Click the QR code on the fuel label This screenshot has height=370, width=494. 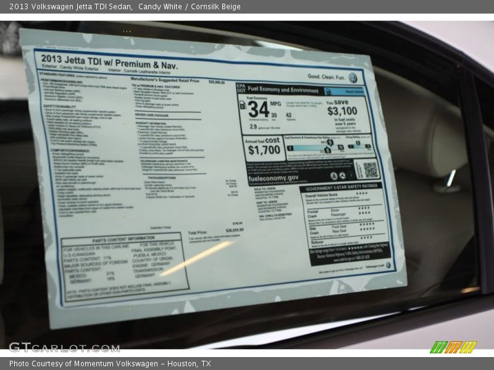(370, 170)
